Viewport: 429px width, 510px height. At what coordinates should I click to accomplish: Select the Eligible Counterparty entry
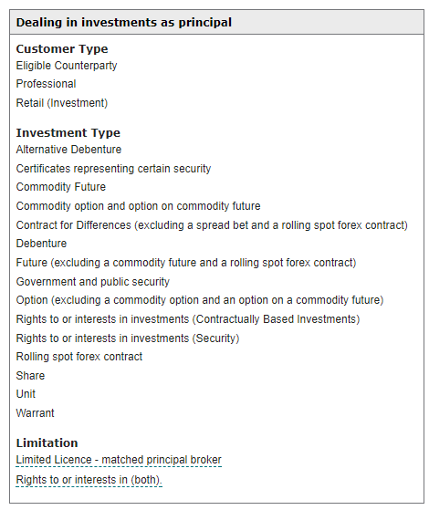[67, 66]
